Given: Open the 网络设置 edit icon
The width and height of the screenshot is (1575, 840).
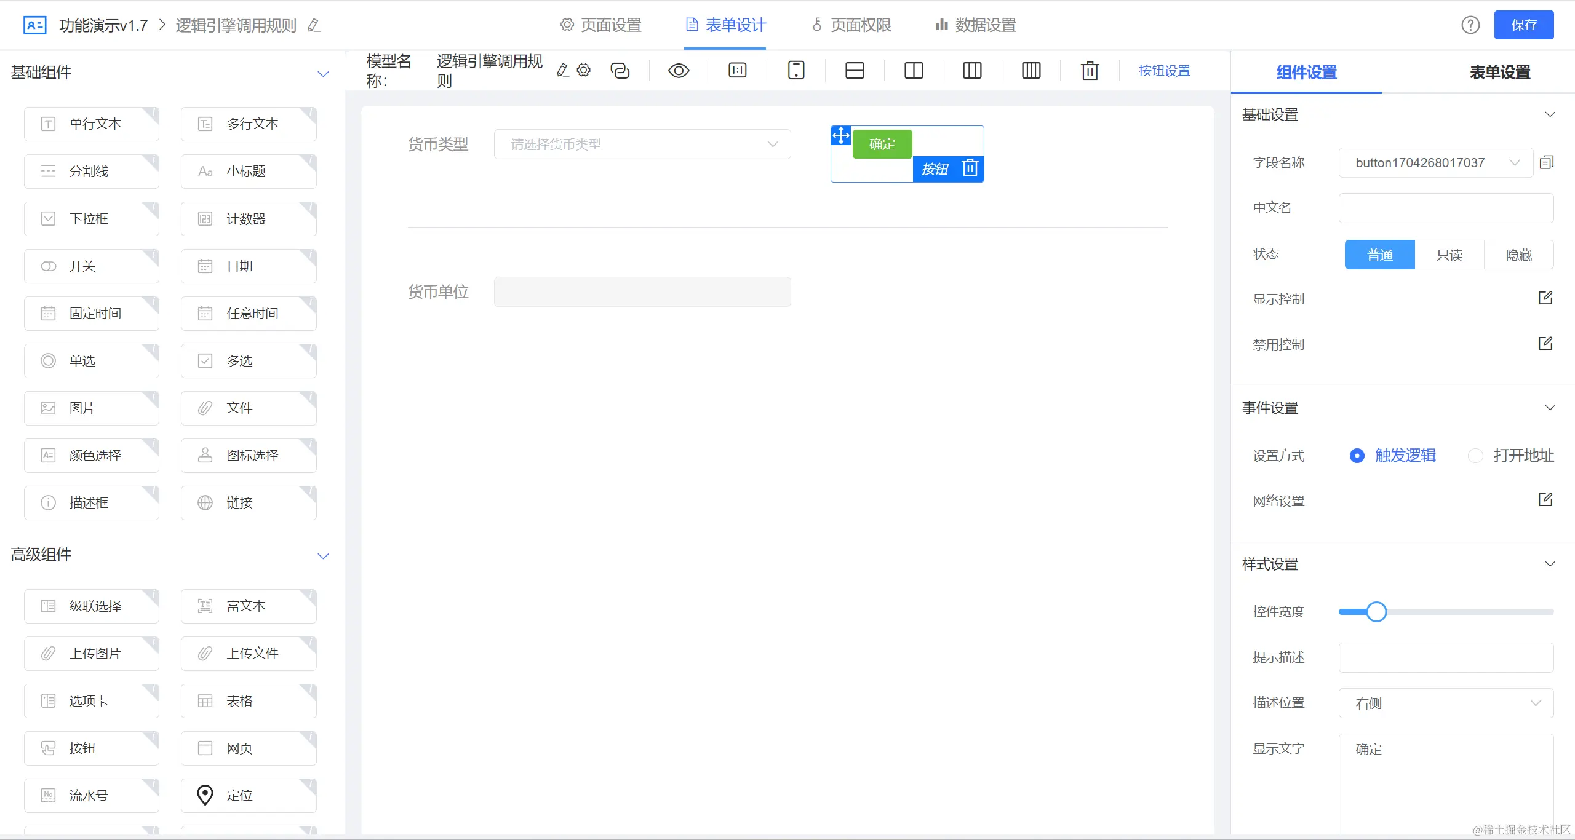Looking at the screenshot, I should [x=1545, y=500].
